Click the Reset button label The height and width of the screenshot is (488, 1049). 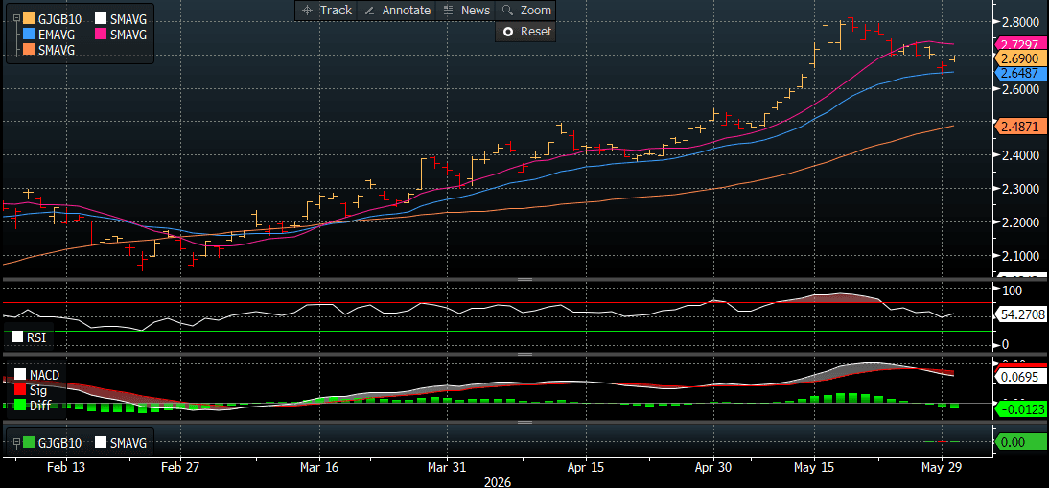pyautogui.click(x=536, y=32)
